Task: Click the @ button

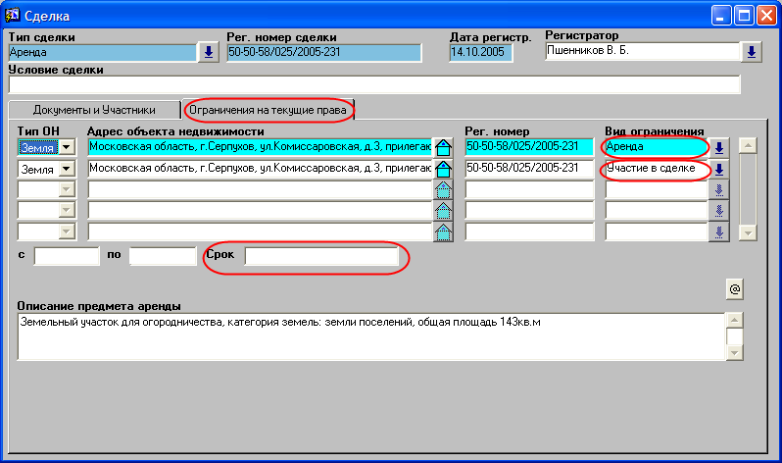Action: 735,288
